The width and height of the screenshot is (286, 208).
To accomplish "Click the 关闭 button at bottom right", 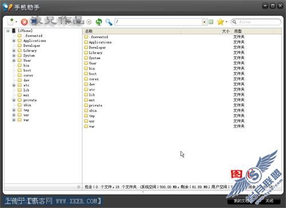I will point(269,201).
